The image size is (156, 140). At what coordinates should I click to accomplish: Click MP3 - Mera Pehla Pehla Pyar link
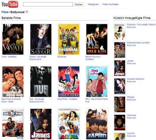[x=96, y=100]
